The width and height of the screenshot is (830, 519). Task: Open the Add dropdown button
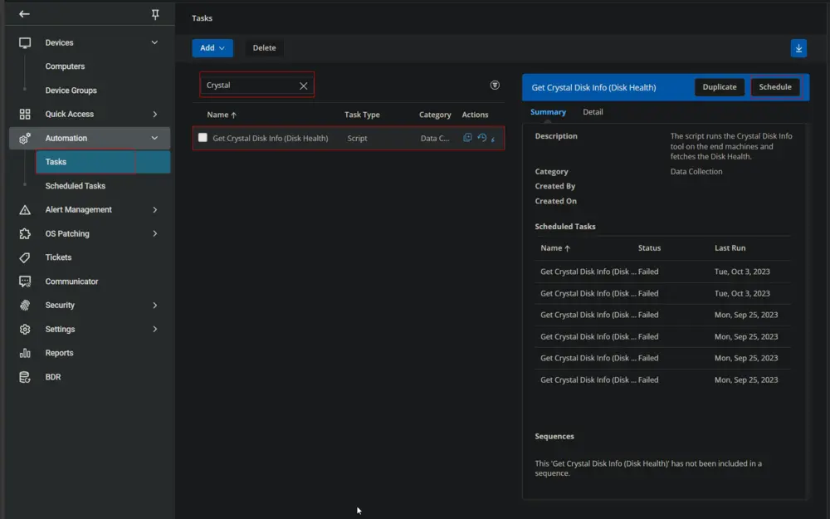[212, 47]
